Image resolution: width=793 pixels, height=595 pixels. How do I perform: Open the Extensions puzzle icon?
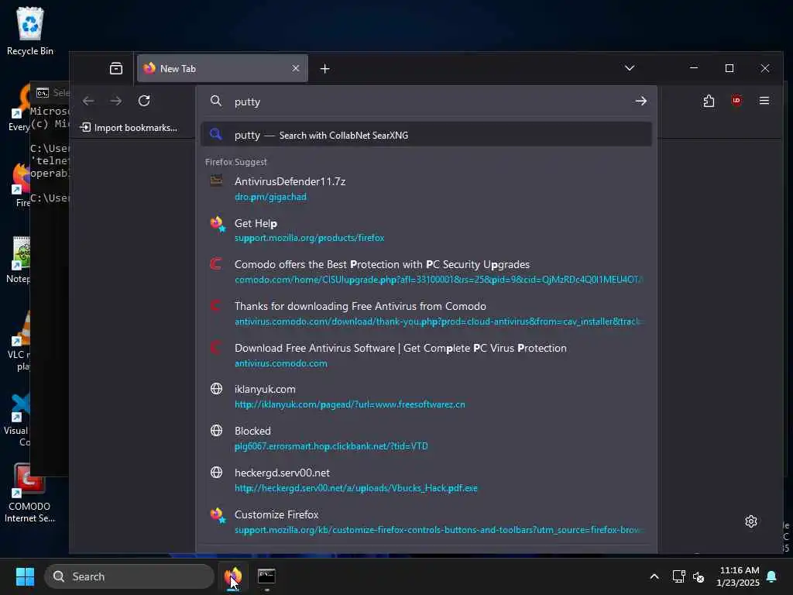[x=709, y=101]
